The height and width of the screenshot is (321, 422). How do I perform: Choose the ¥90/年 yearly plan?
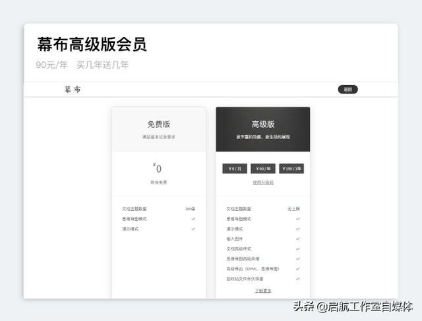262,169
